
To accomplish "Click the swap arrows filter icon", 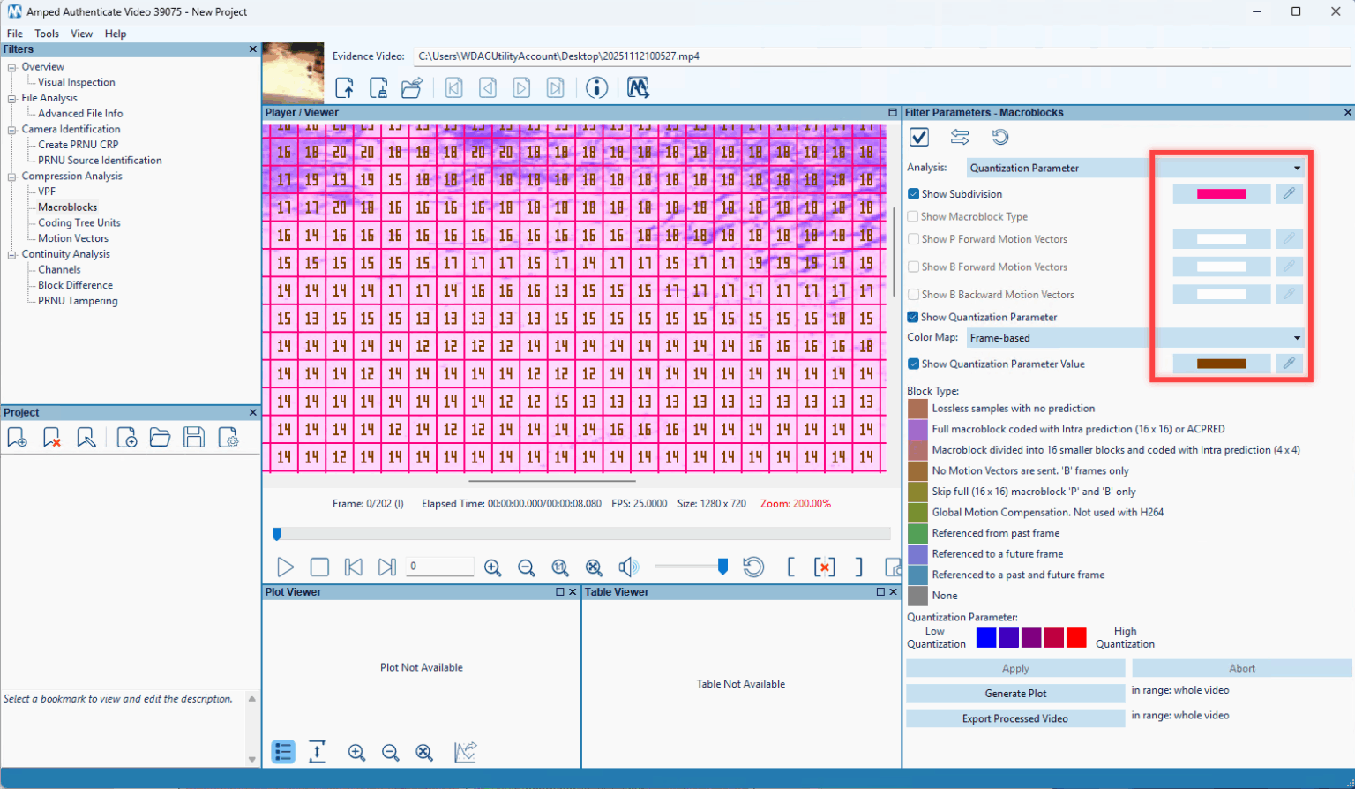I will point(960,137).
